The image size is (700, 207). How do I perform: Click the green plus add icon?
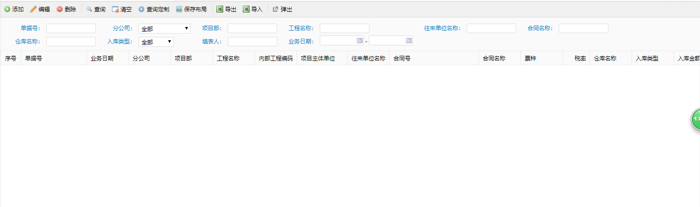click(7, 9)
